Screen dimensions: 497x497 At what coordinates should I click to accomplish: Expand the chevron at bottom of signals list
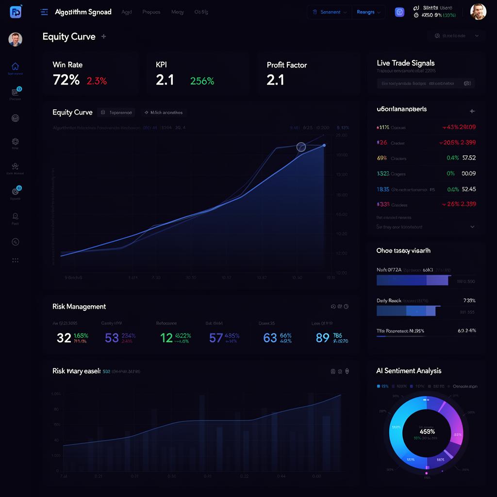pyautogui.click(x=472, y=227)
